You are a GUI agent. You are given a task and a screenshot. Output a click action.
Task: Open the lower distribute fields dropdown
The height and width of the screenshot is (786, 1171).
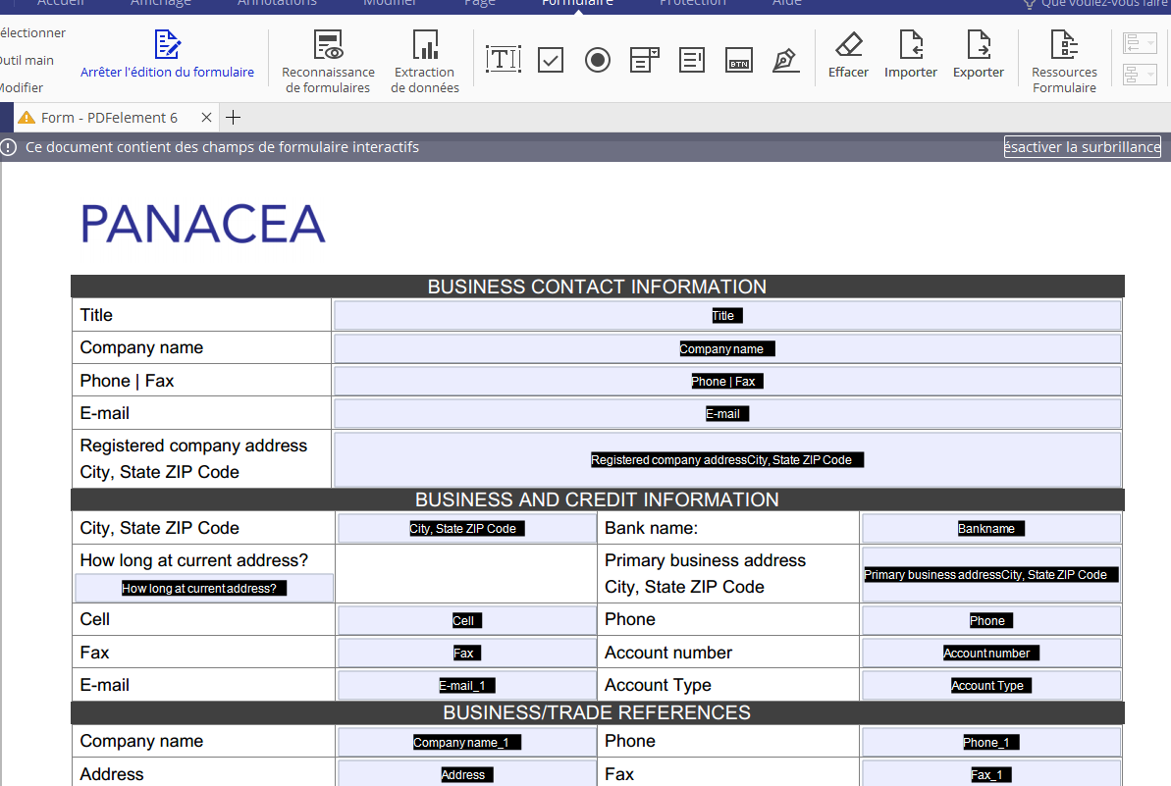pos(1140,74)
